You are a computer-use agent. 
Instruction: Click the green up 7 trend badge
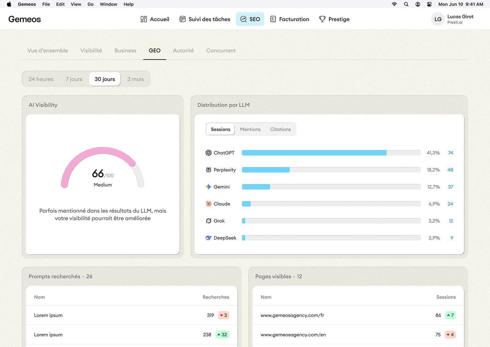pos(450,315)
